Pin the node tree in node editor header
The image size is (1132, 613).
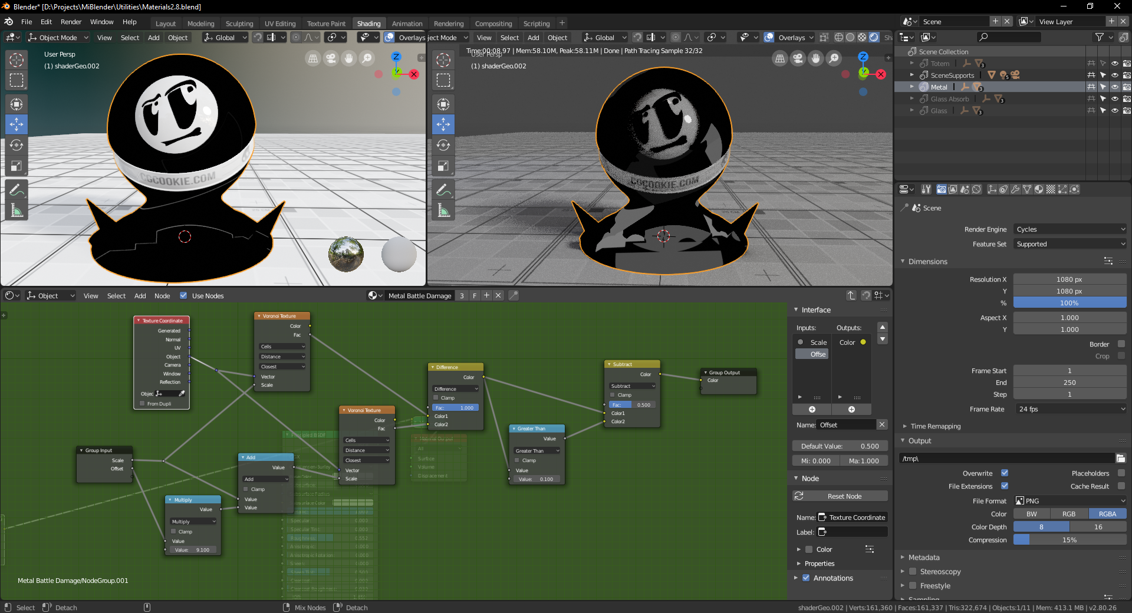click(514, 295)
